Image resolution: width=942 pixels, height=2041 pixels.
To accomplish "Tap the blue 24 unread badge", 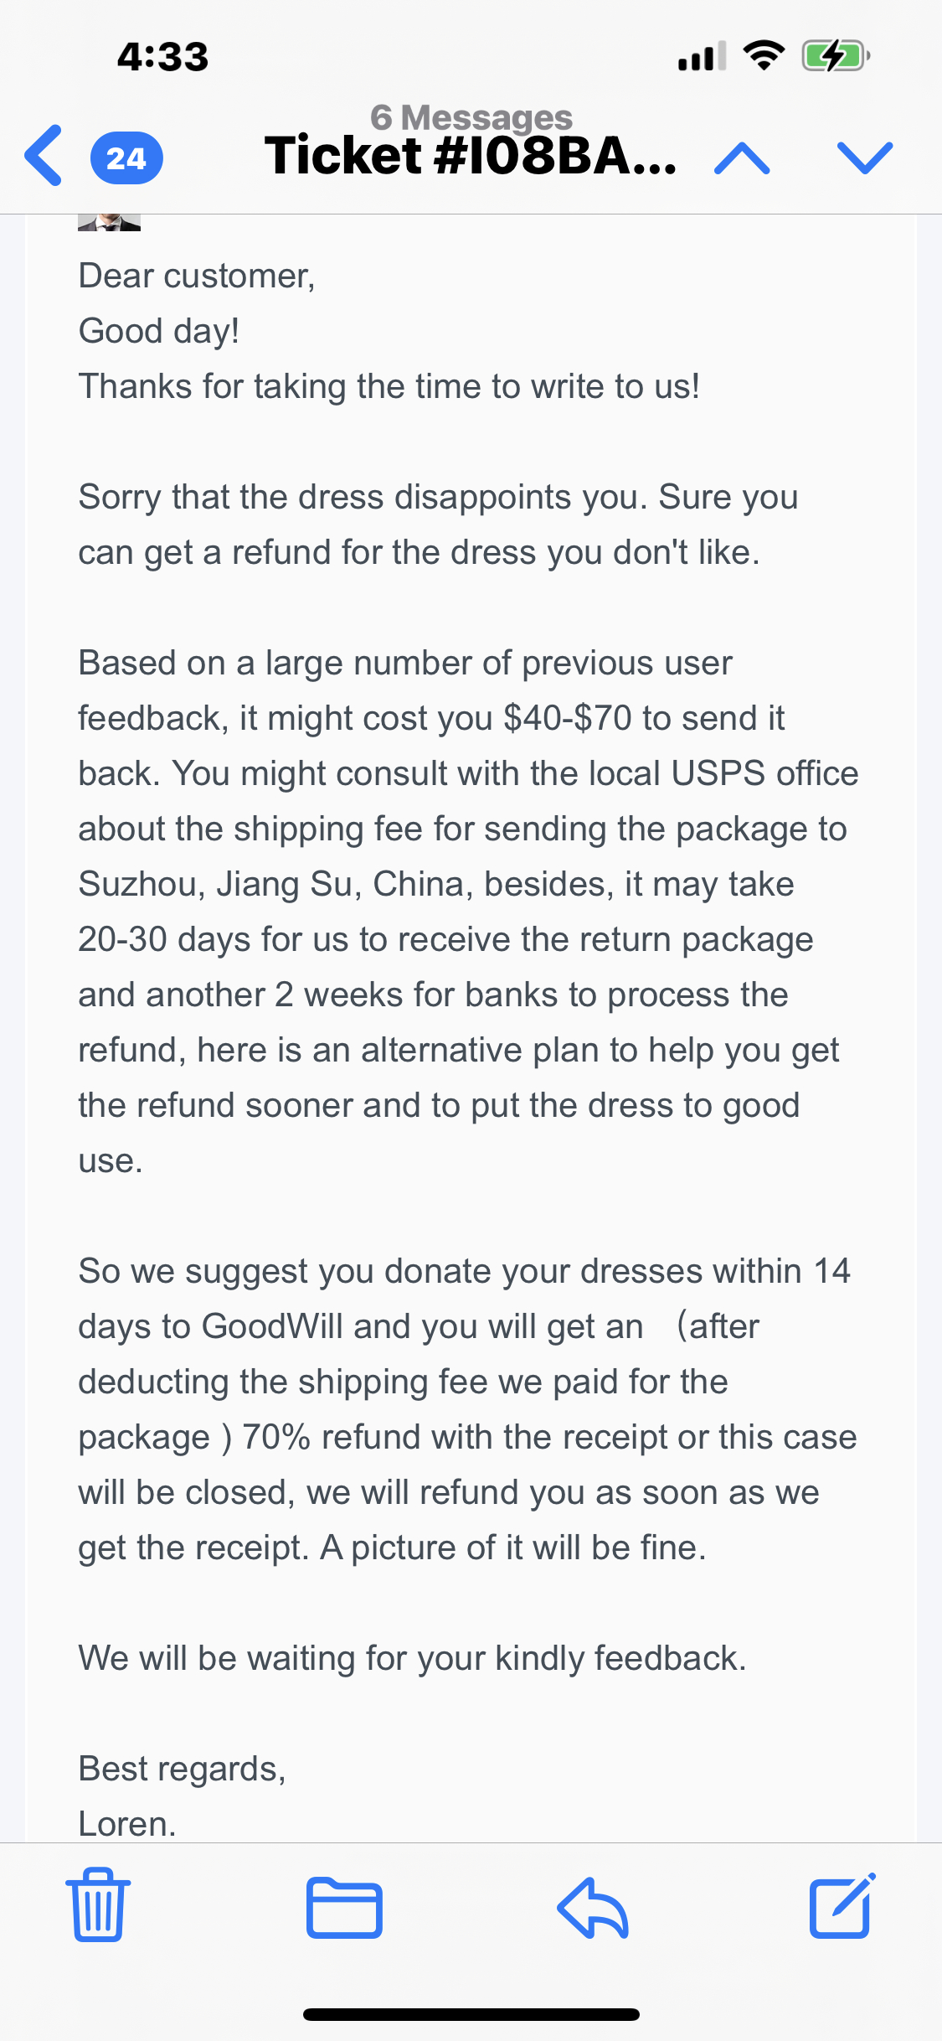I will tap(126, 158).
